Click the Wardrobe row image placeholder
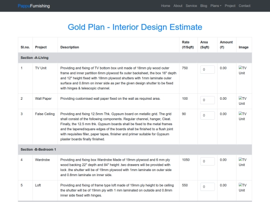Viewport: 270px width, 202px height. [x=242, y=162]
